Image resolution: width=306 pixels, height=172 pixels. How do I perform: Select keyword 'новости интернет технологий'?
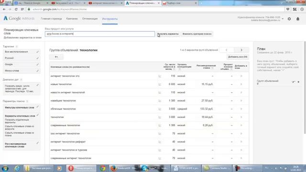[x=67, y=92]
